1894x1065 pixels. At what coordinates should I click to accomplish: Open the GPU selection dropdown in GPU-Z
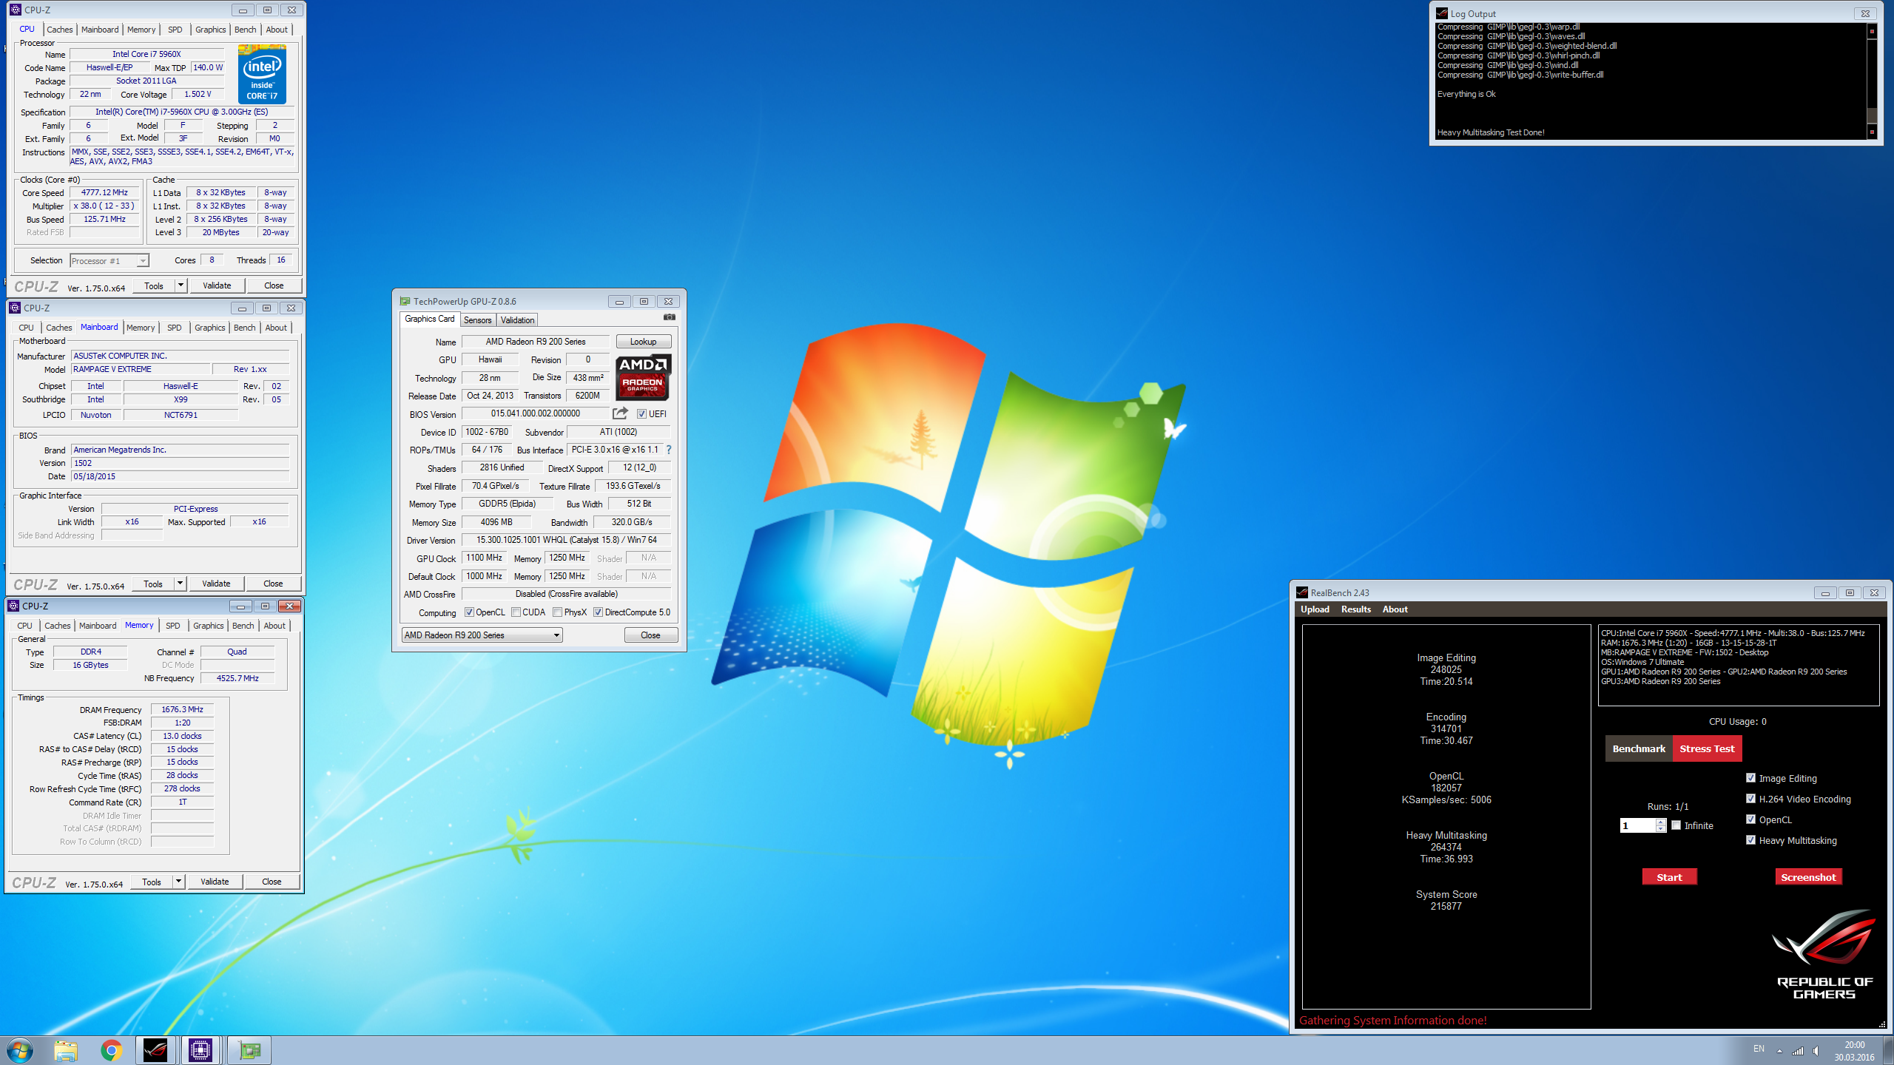pos(482,635)
